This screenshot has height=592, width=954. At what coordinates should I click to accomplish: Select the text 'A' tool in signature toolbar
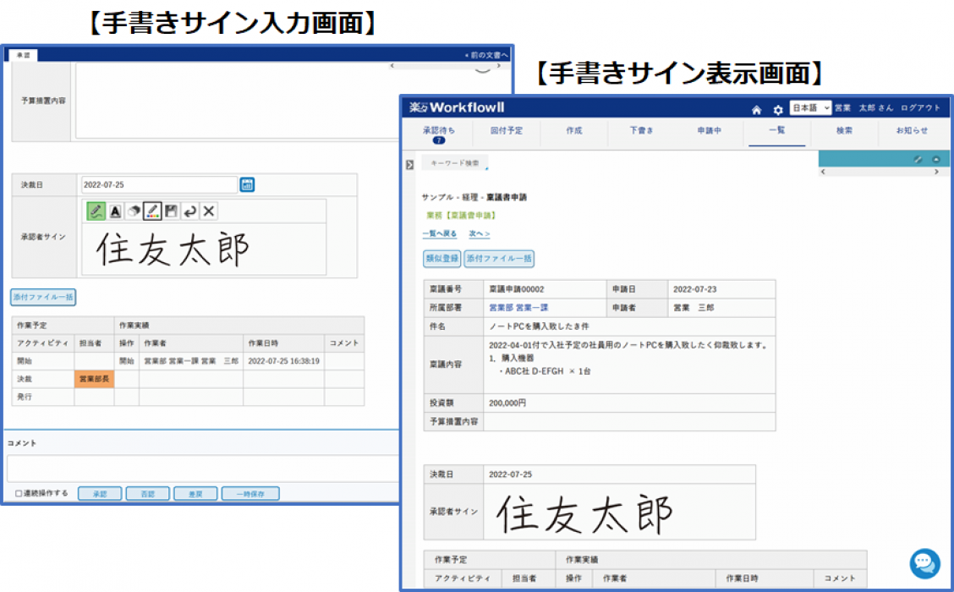[x=115, y=211]
